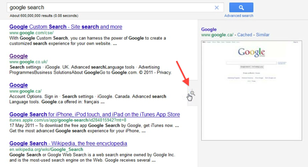Click the Google Canada page preview thumbnail
The width and height of the screenshot is (308, 167).
point(251,90)
